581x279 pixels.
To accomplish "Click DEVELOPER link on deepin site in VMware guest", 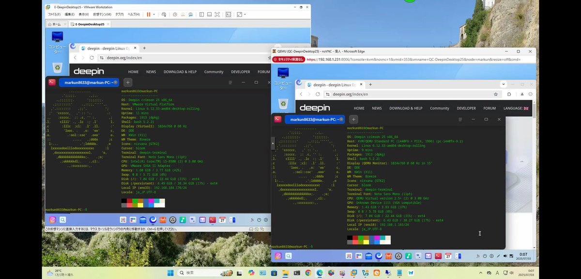I will (x=240, y=72).
